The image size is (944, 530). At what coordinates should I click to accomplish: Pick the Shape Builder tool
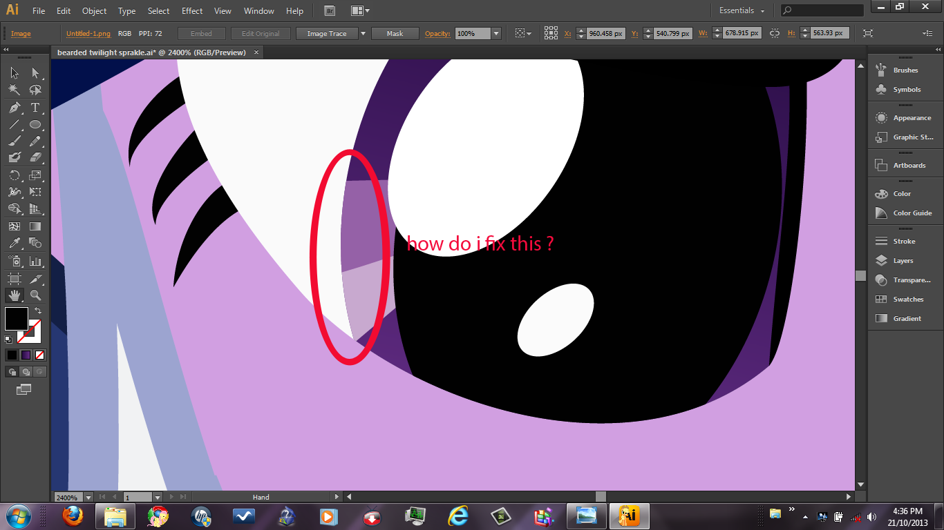pos(15,208)
